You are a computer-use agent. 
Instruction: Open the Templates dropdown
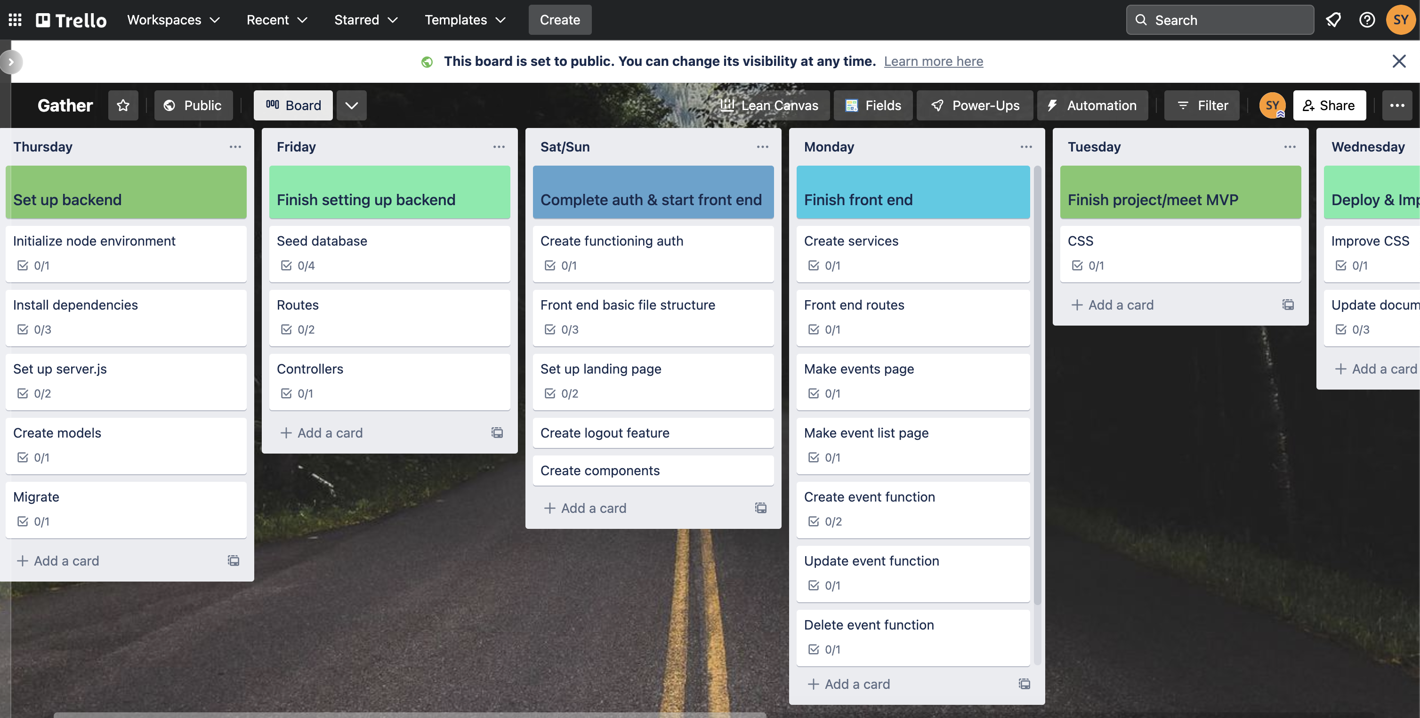pos(464,20)
